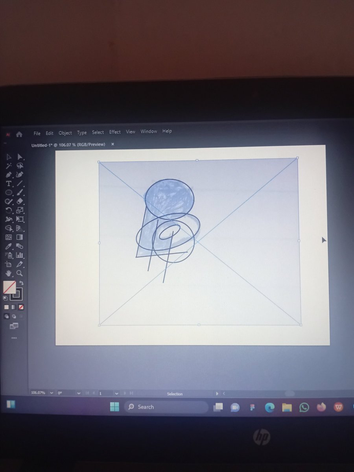Select the Artboard tool
The width and height of the screenshot is (354, 472).
pos(9,264)
